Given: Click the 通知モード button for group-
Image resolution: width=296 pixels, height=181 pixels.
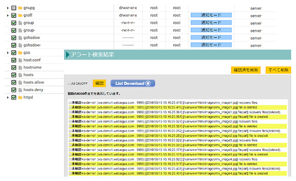Looking at the screenshot, I should 211,30.
